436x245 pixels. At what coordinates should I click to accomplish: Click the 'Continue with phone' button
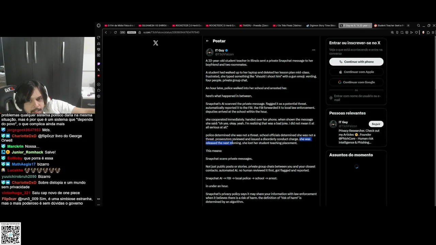pyautogui.click(x=356, y=62)
